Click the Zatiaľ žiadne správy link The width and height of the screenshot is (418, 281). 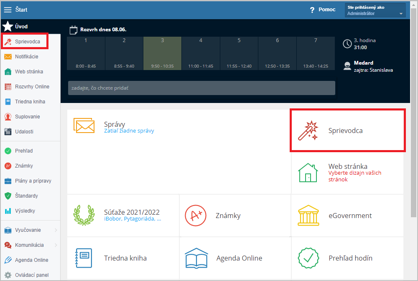click(129, 131)
